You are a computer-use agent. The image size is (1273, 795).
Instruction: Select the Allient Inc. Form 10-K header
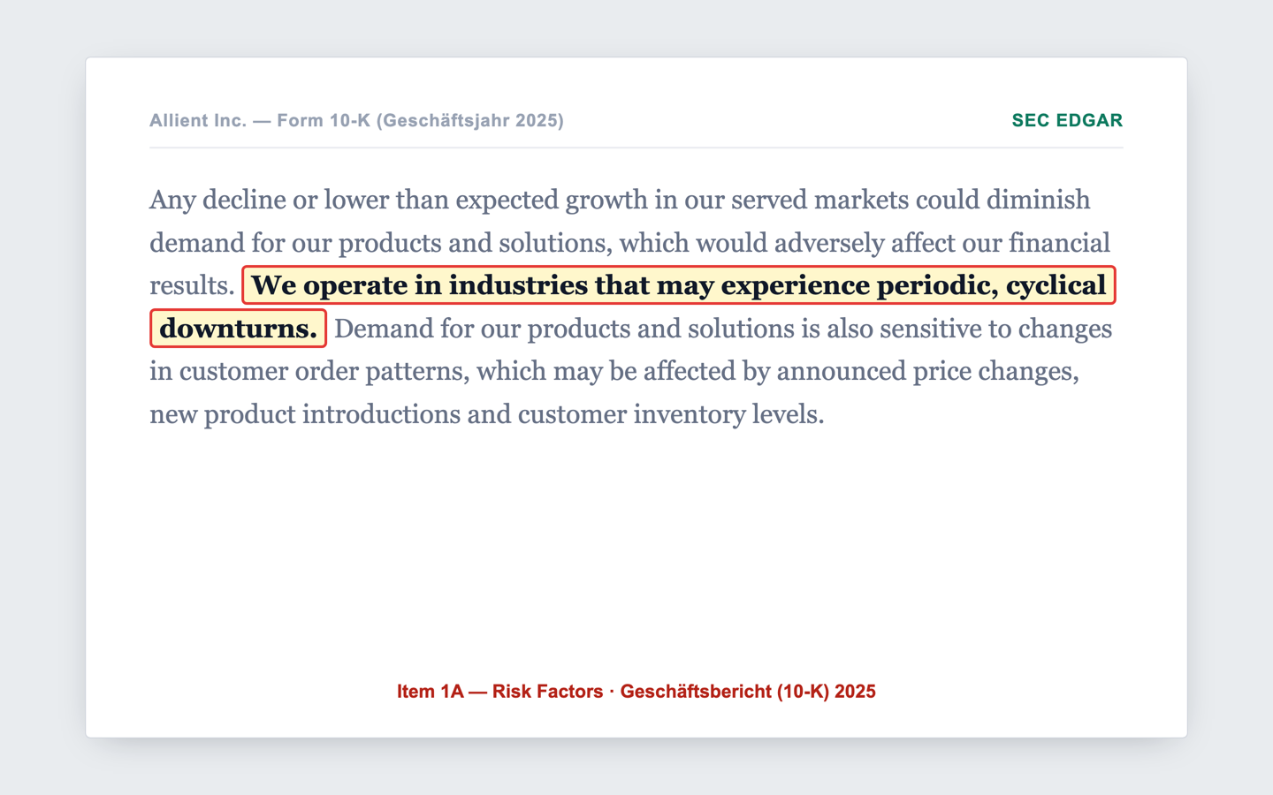pos(356,120)
